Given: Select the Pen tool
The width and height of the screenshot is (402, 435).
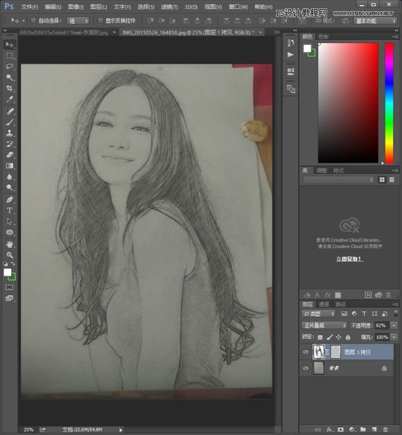Looking at the screenshot, I should [10, 199].
